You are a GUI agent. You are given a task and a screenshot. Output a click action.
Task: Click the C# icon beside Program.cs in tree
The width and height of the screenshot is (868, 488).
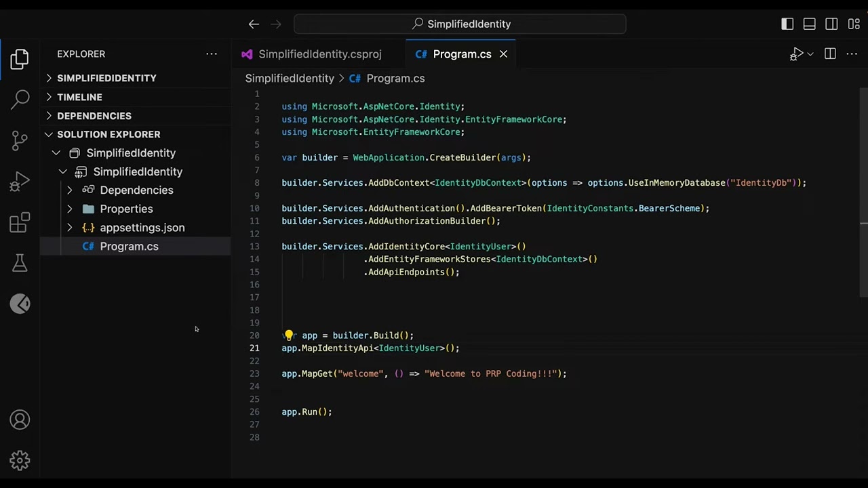point(88,246)
